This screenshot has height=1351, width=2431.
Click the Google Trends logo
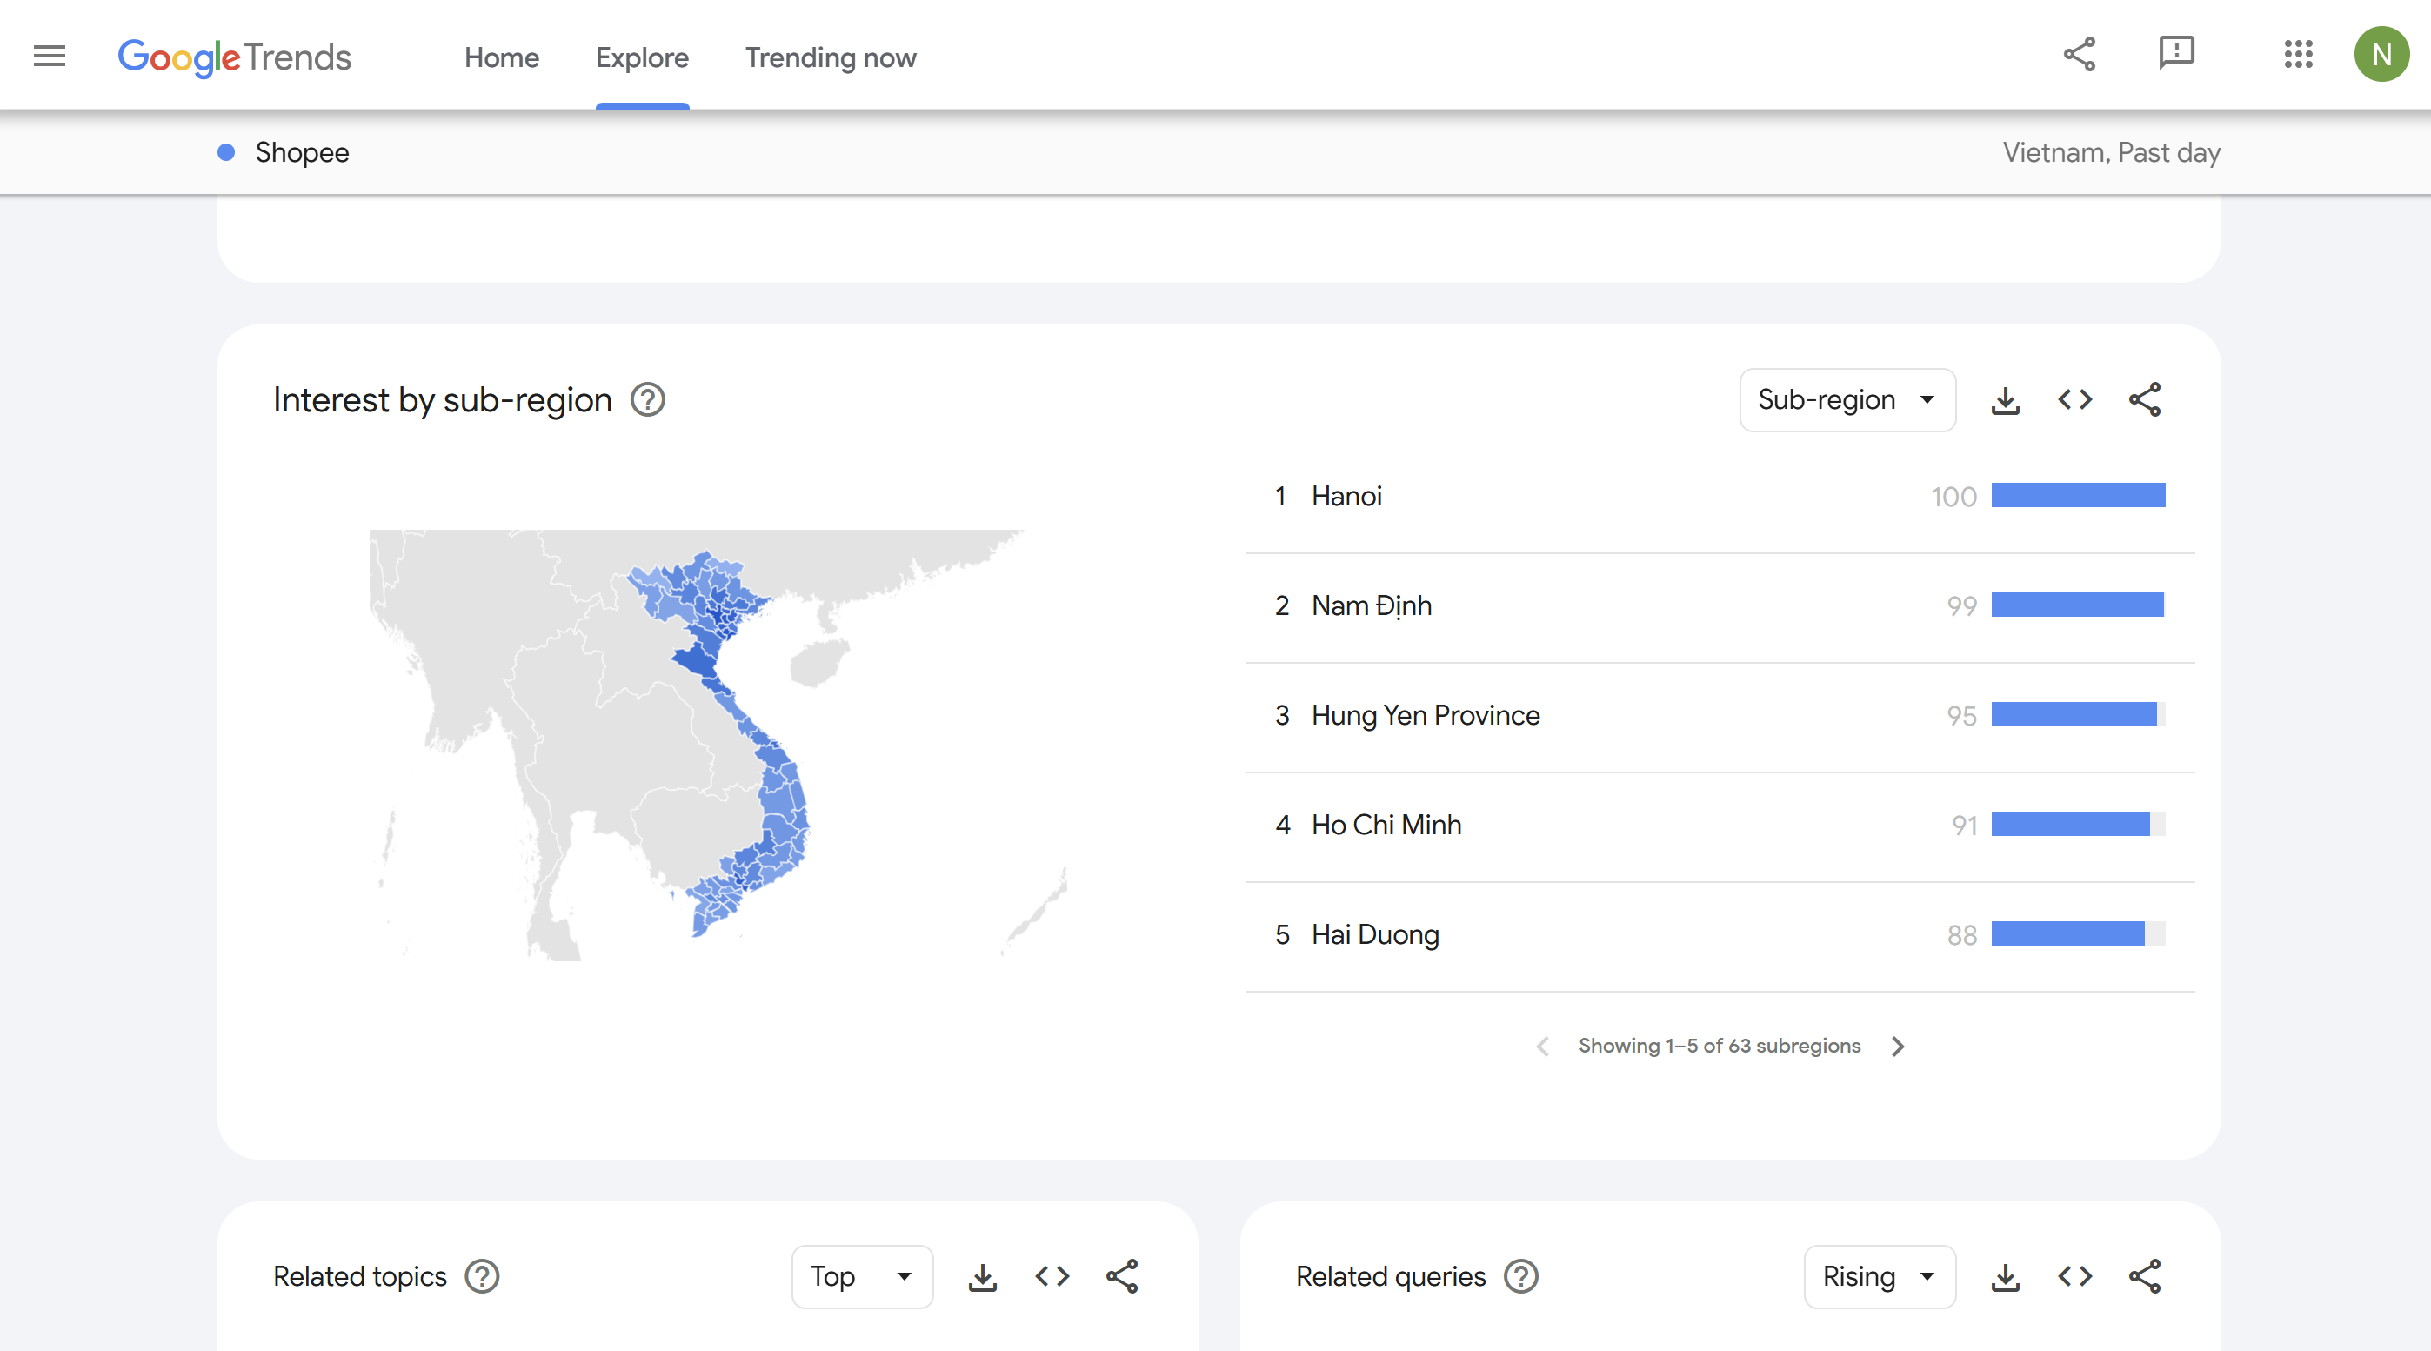coord(234,57)
